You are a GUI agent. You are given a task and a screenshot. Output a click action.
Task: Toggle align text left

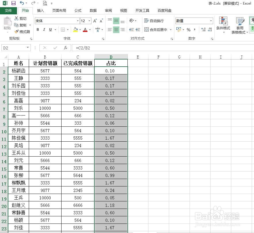pos(110,30)
